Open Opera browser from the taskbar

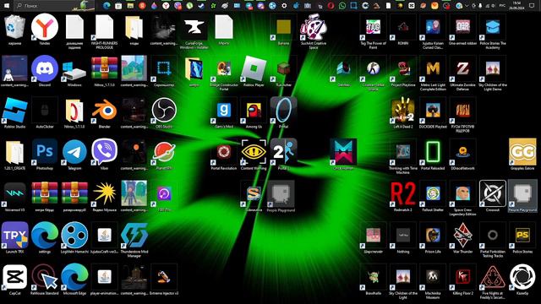331,6
